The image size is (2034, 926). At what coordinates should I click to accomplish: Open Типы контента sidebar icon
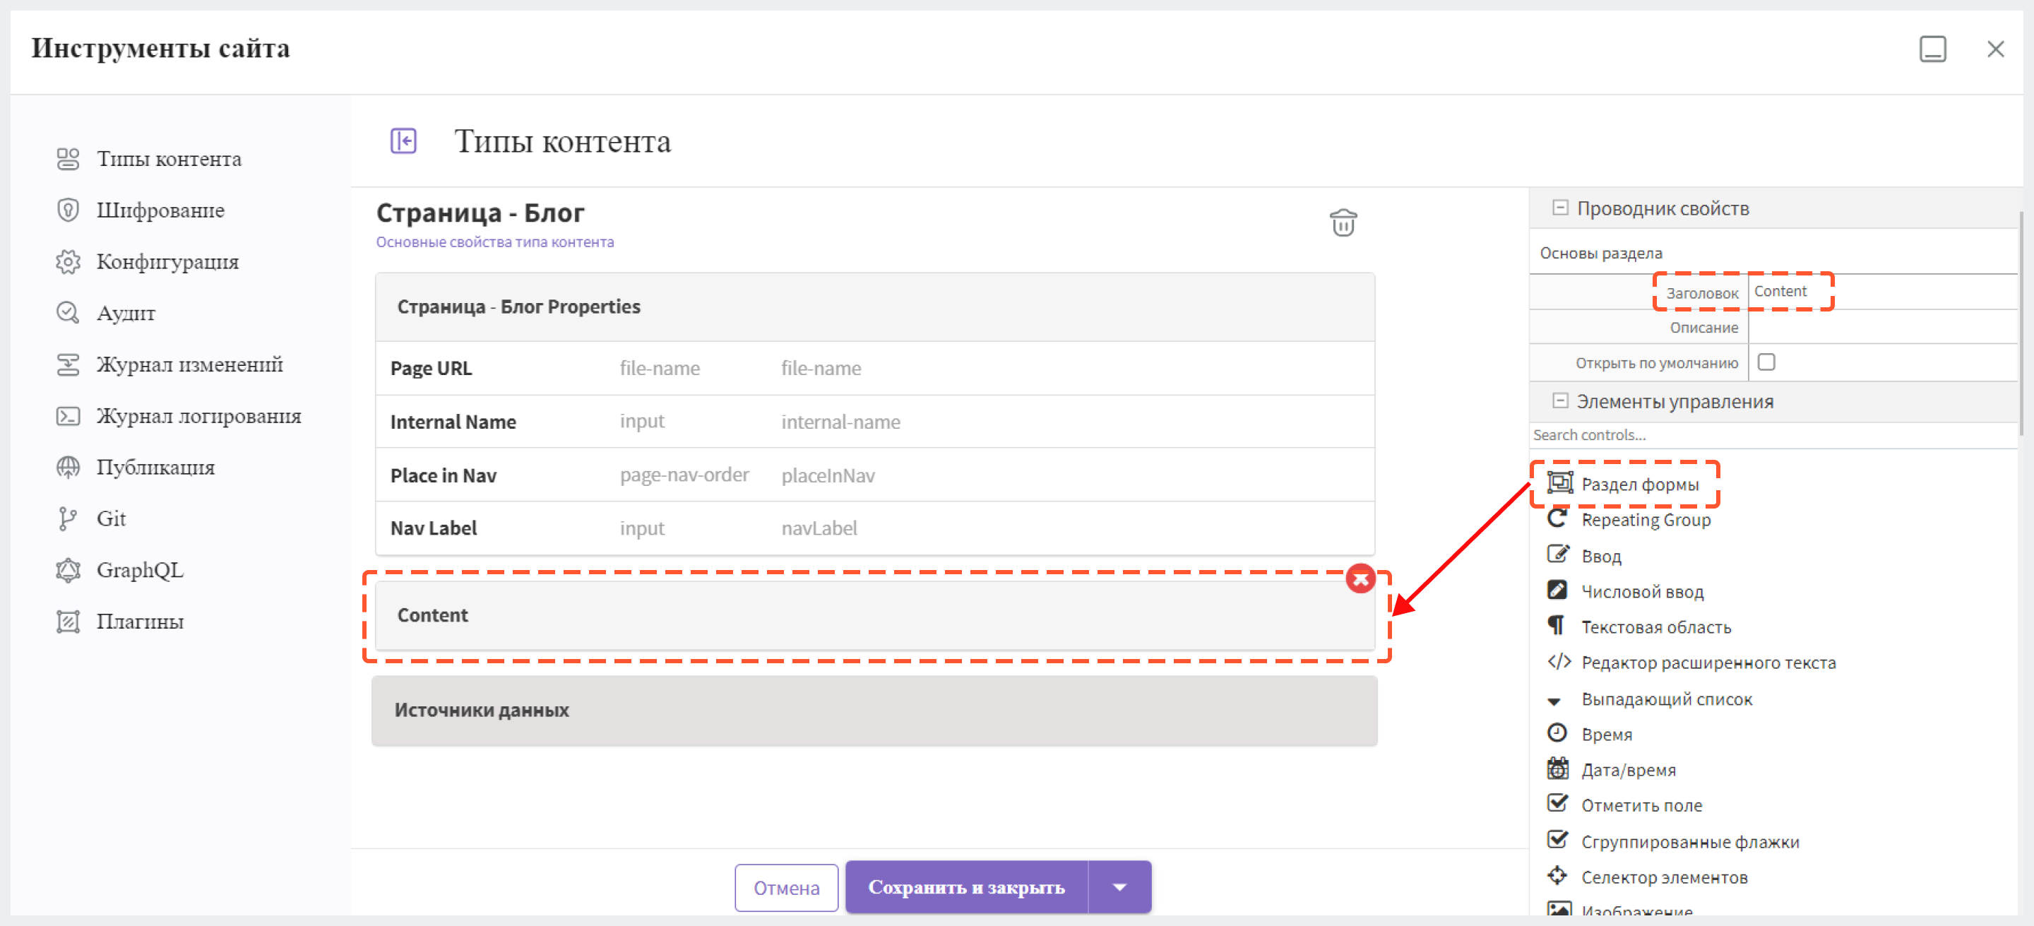68,159
